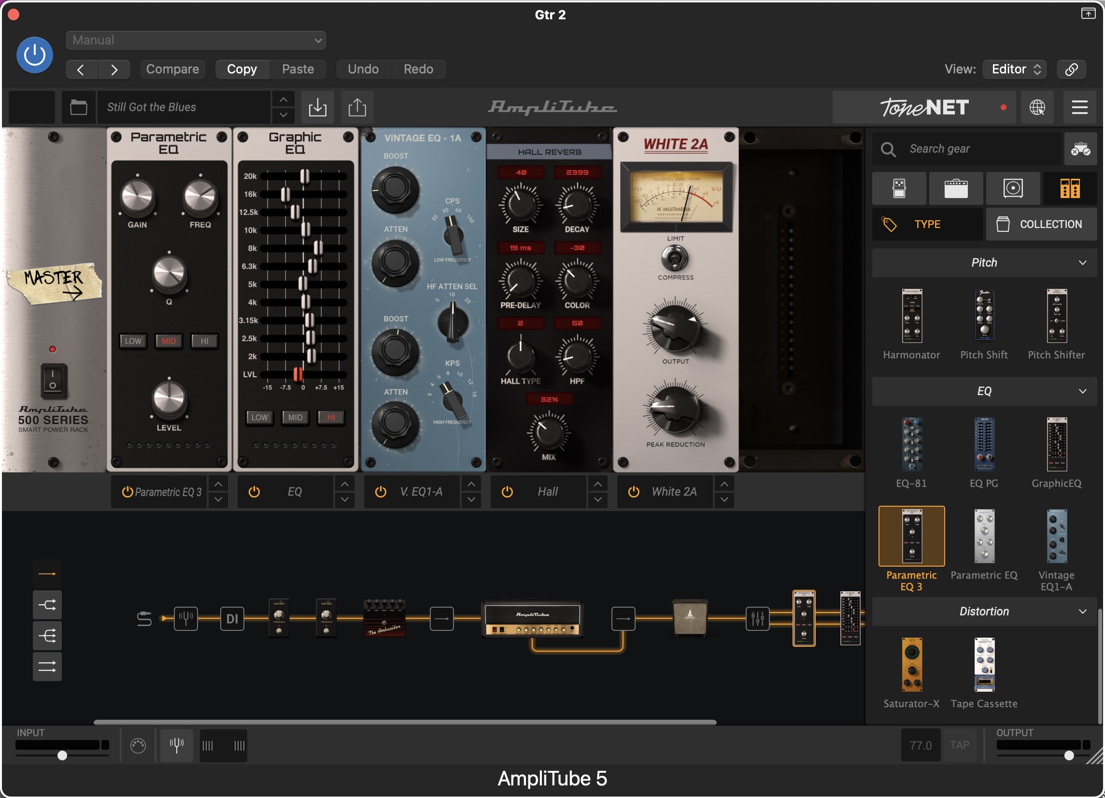1105x798 pixels.
Task: Click Undo in the plugin header
Action: [363, 69]
